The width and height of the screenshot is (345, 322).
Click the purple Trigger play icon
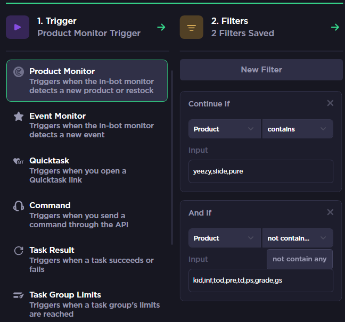tap(18, 27)
